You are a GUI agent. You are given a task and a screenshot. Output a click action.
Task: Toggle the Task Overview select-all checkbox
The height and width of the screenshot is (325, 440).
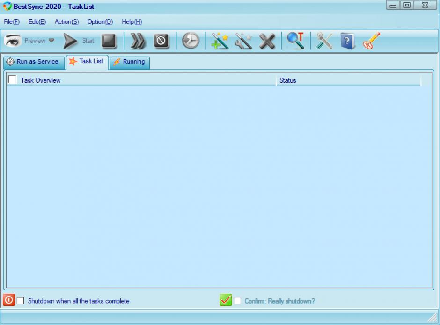click(12, 79)
